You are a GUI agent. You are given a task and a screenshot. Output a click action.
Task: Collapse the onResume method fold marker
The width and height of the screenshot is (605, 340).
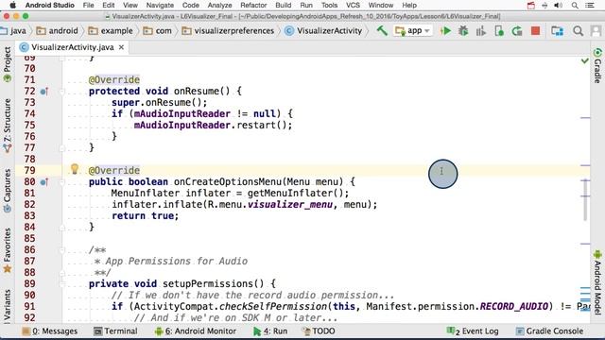click(61, 92)
